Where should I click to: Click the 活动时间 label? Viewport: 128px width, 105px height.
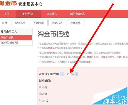pos(45,81)
